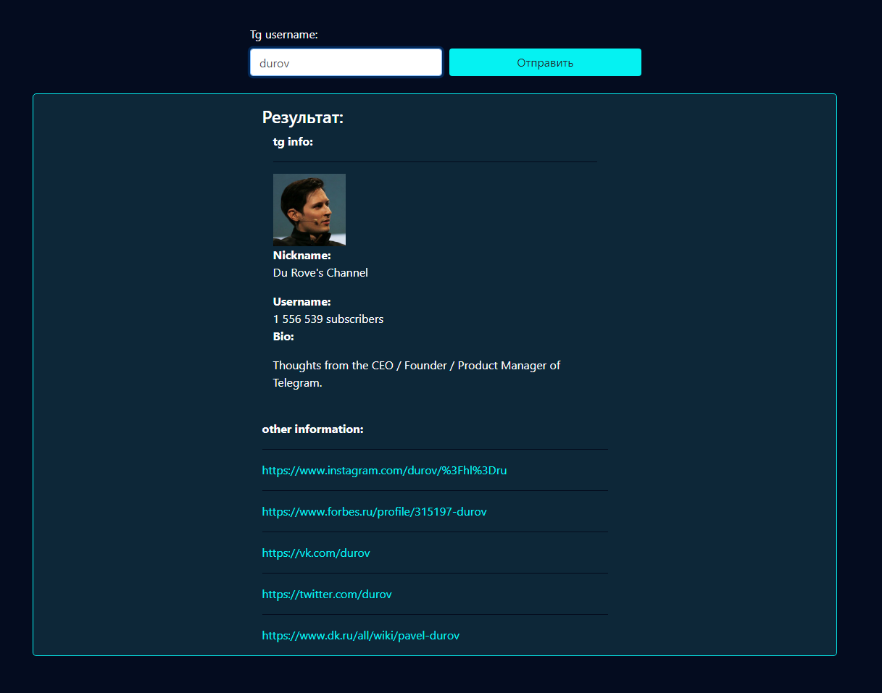Open the forbes.ru profile link

click(x=374, y=511)
